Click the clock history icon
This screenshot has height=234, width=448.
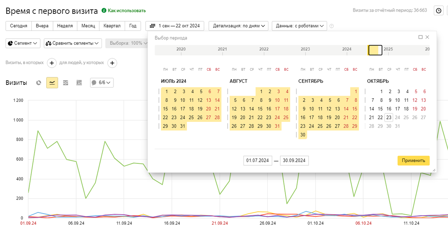[x=438, y=10]
